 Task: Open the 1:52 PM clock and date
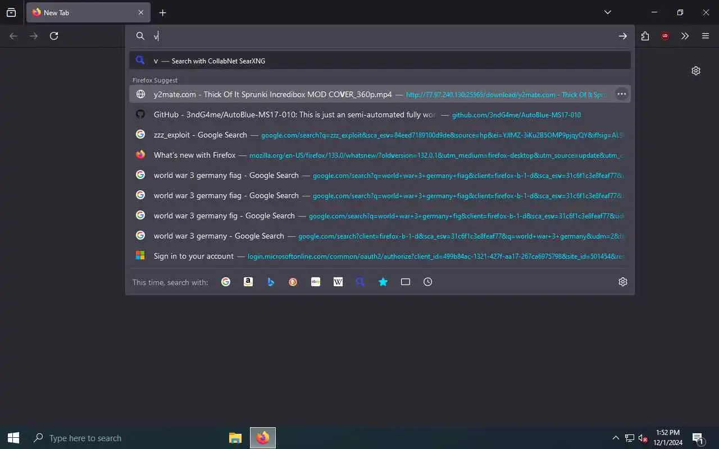668,438
